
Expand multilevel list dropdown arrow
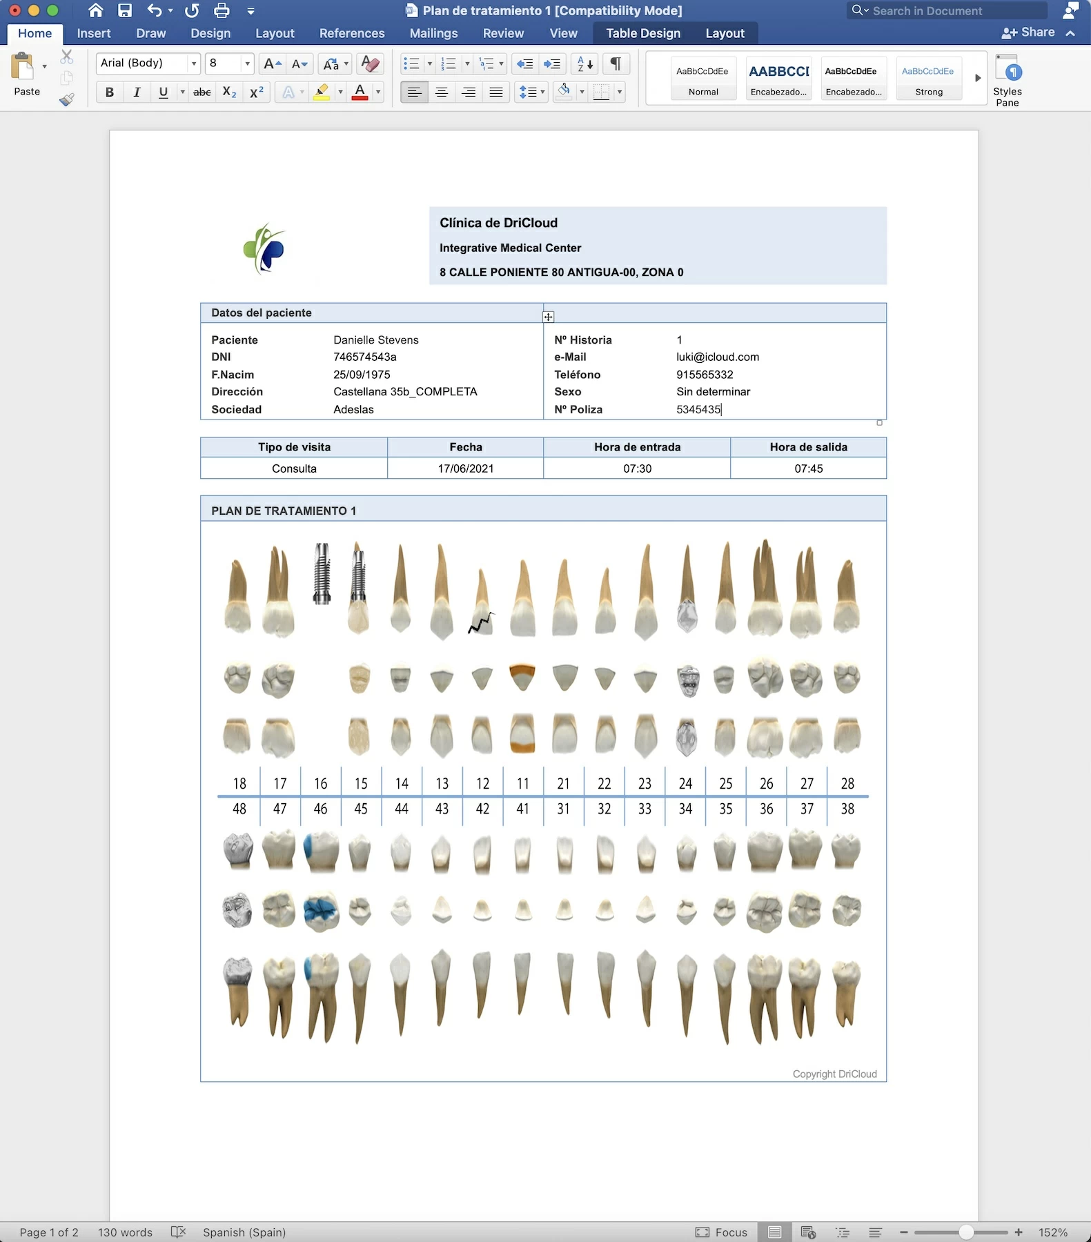[x=501, y=63]
